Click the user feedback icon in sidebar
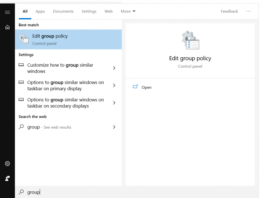This screenshot has height=198, width=262. [x=7, y=178]
